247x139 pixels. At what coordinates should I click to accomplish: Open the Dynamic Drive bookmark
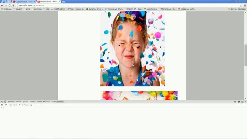[x=95, y=9]
